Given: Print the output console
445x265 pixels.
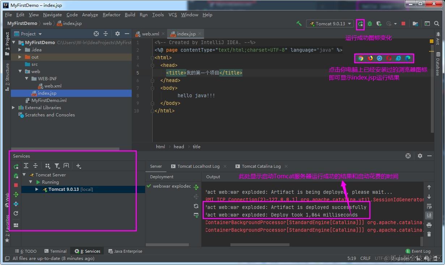Looking at the screenshot, I should pyautogui.click(x=429, y=225).
